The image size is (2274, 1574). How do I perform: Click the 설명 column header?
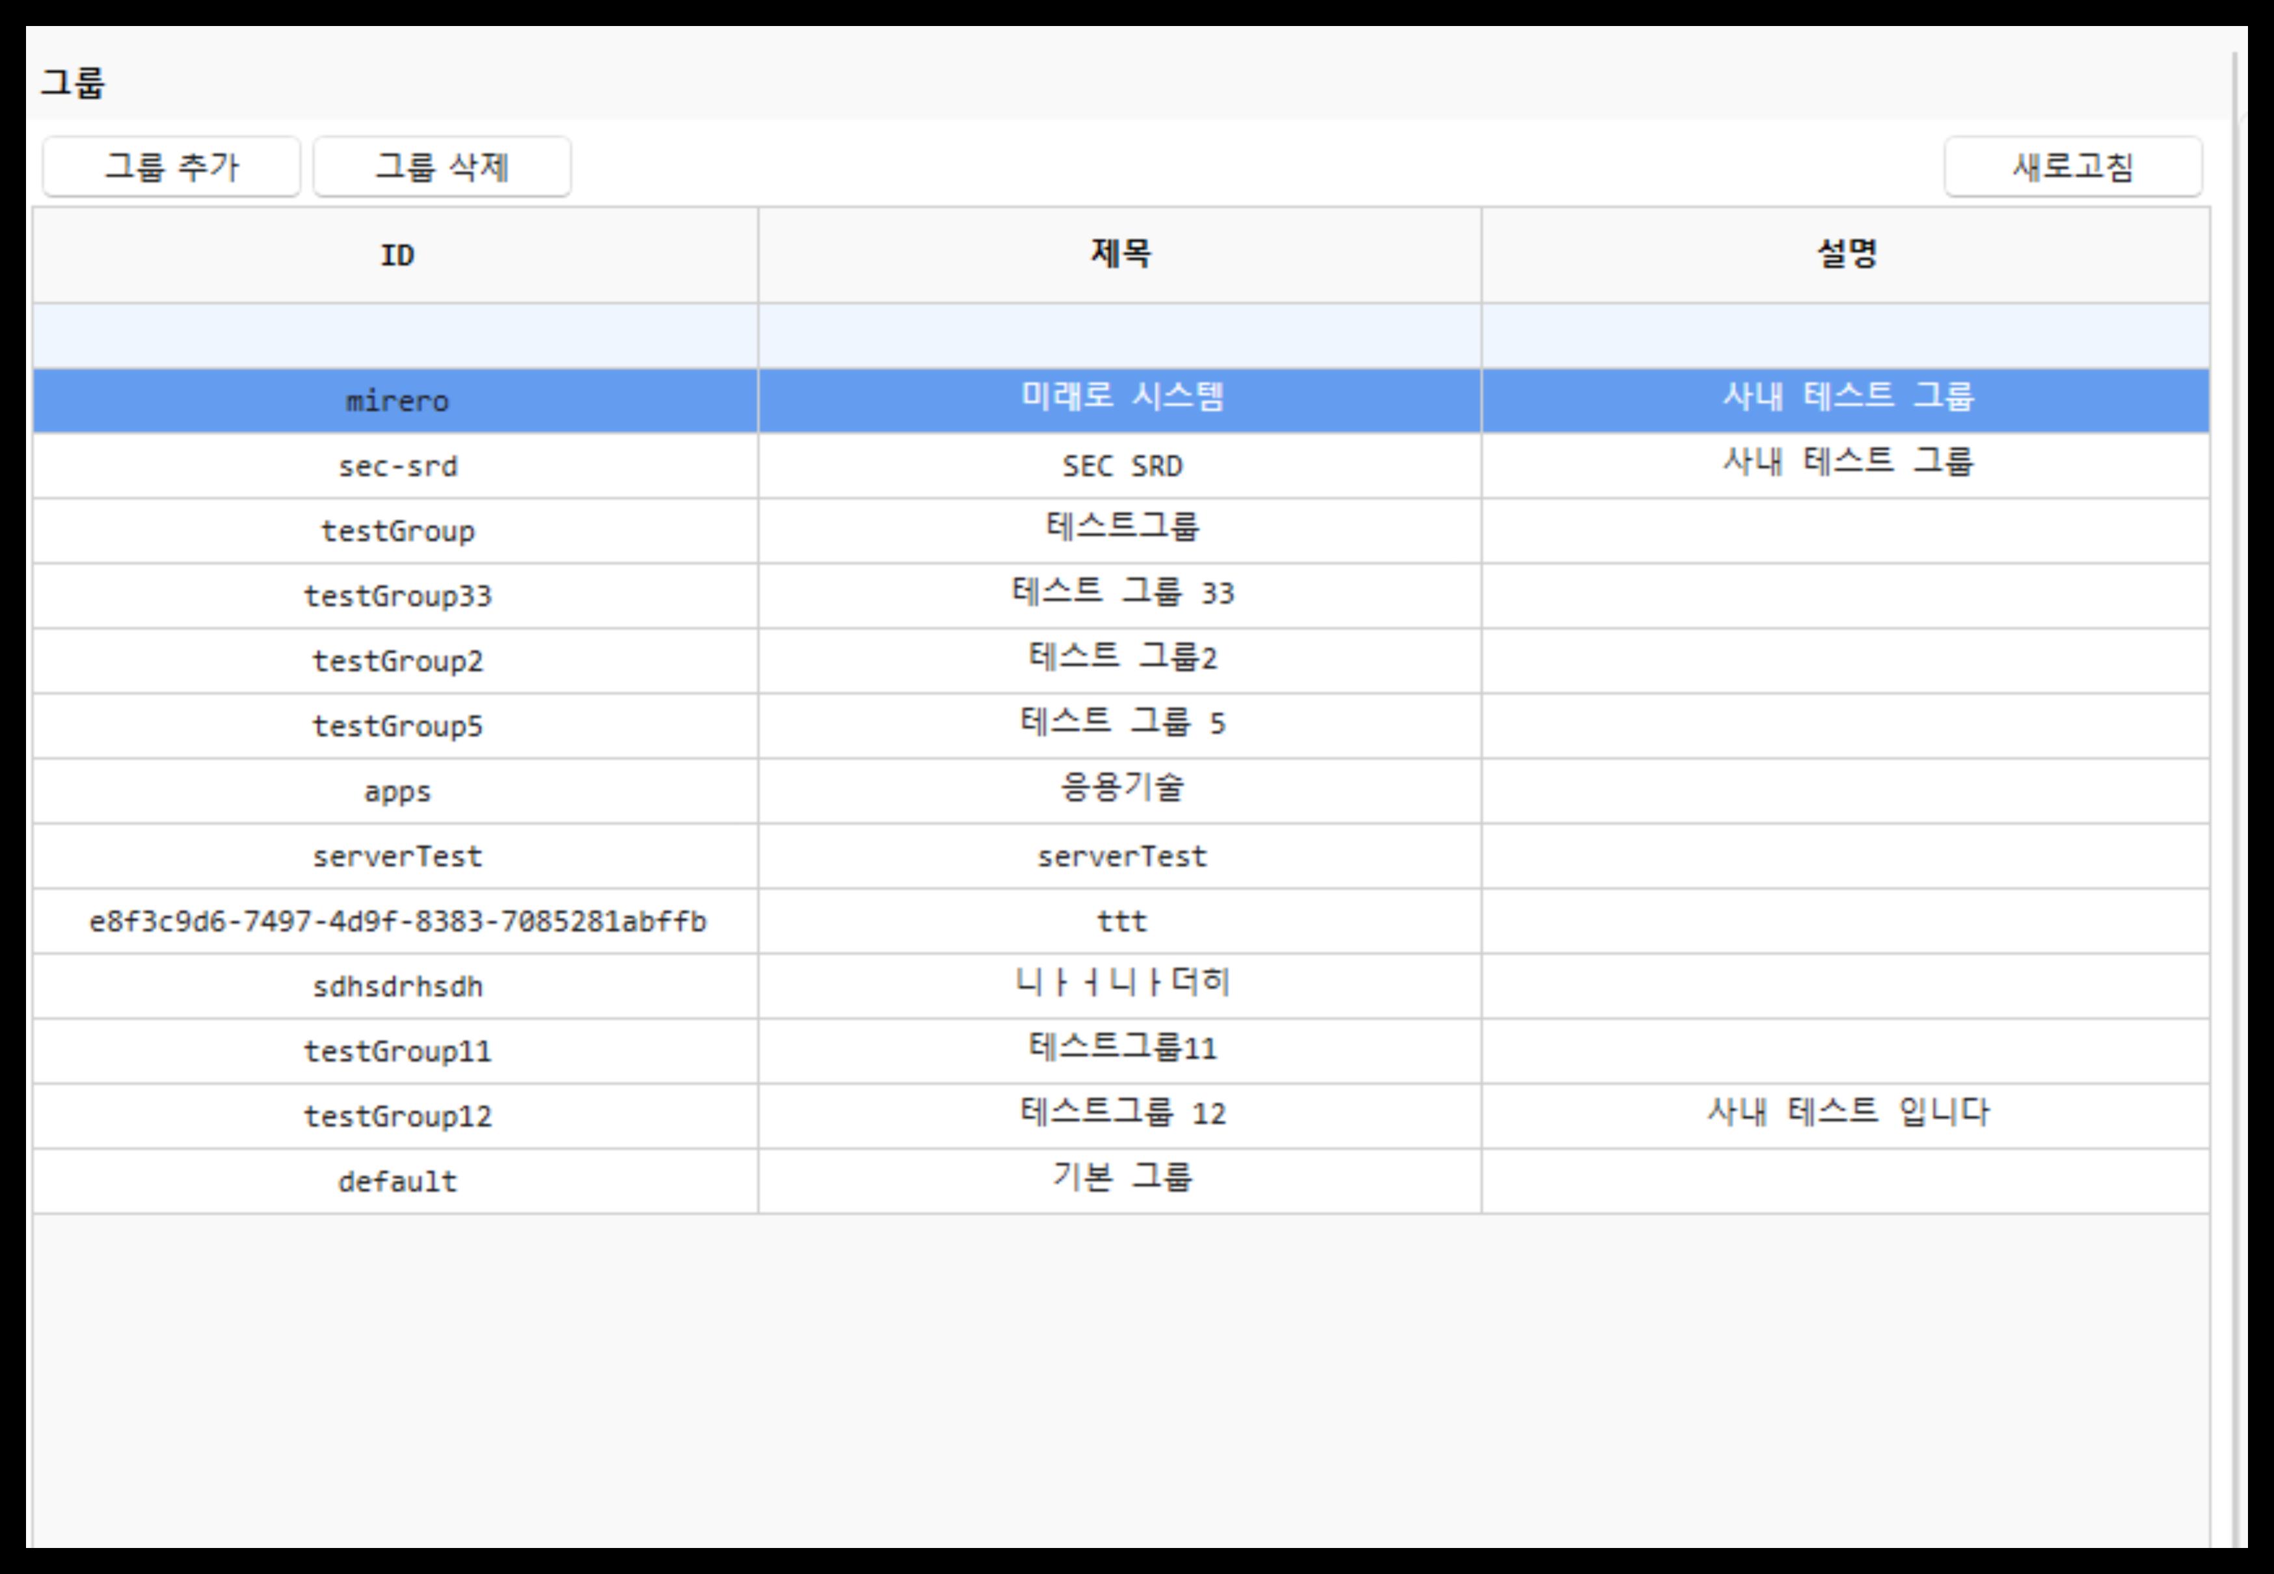(1846, 256)
